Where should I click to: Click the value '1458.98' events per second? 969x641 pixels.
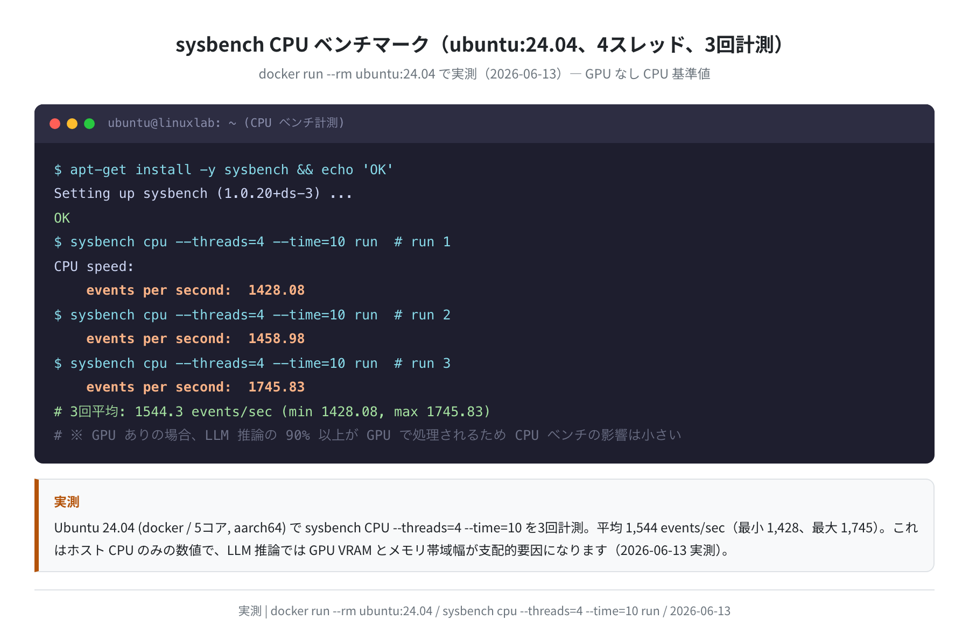[276, 339]
